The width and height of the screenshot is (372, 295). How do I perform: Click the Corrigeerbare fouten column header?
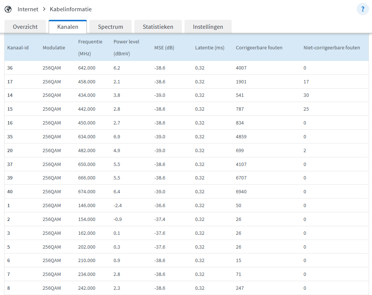point(259,47)
